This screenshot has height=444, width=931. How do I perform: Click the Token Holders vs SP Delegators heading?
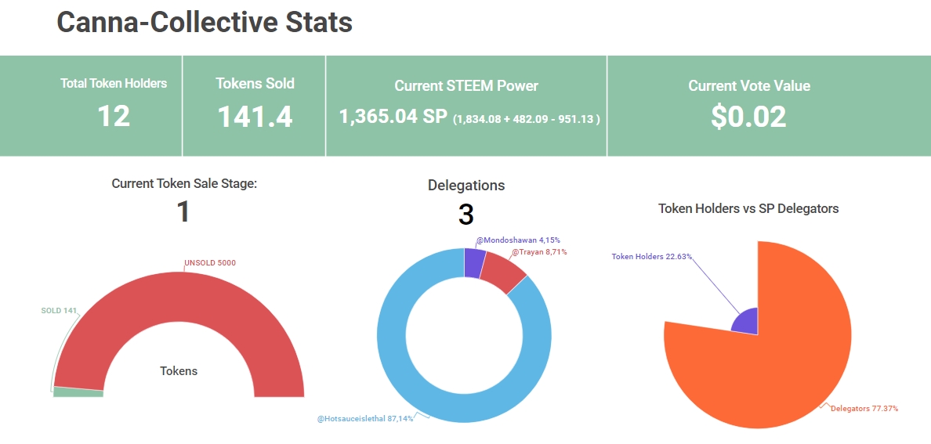(x=748, y=208)
